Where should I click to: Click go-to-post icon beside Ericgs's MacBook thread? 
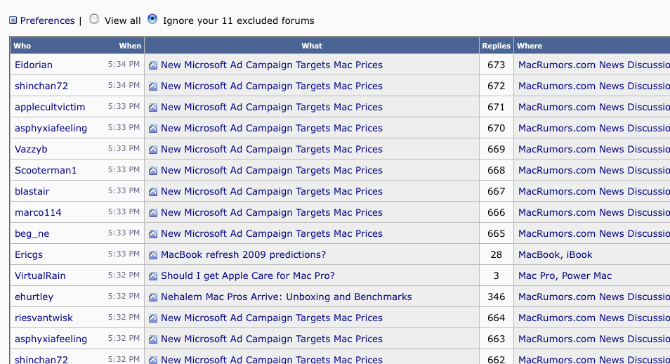pyautogui.click(x=153, y=255)
